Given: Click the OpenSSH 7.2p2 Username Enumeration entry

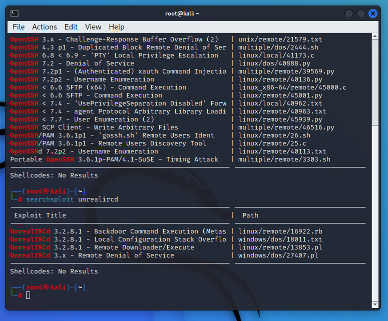Looking at the screenshot, I should [82, 79].
